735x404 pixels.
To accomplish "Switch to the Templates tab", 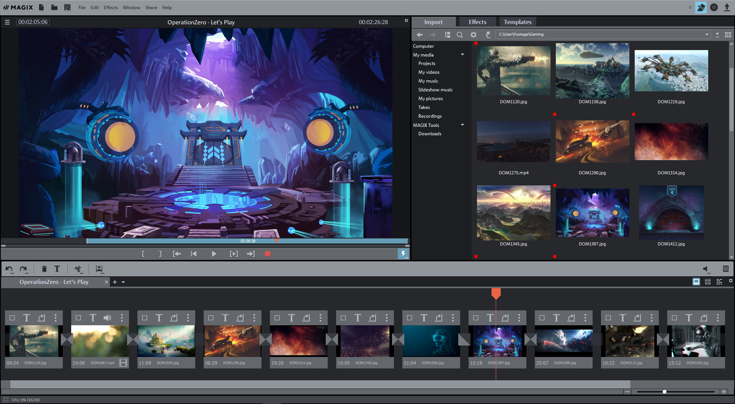I will [518, 22].
